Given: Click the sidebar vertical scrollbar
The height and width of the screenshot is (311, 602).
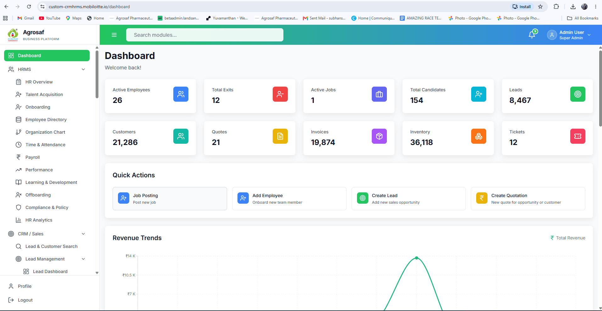Looking at the screenshot, I should tap(97, 74).
